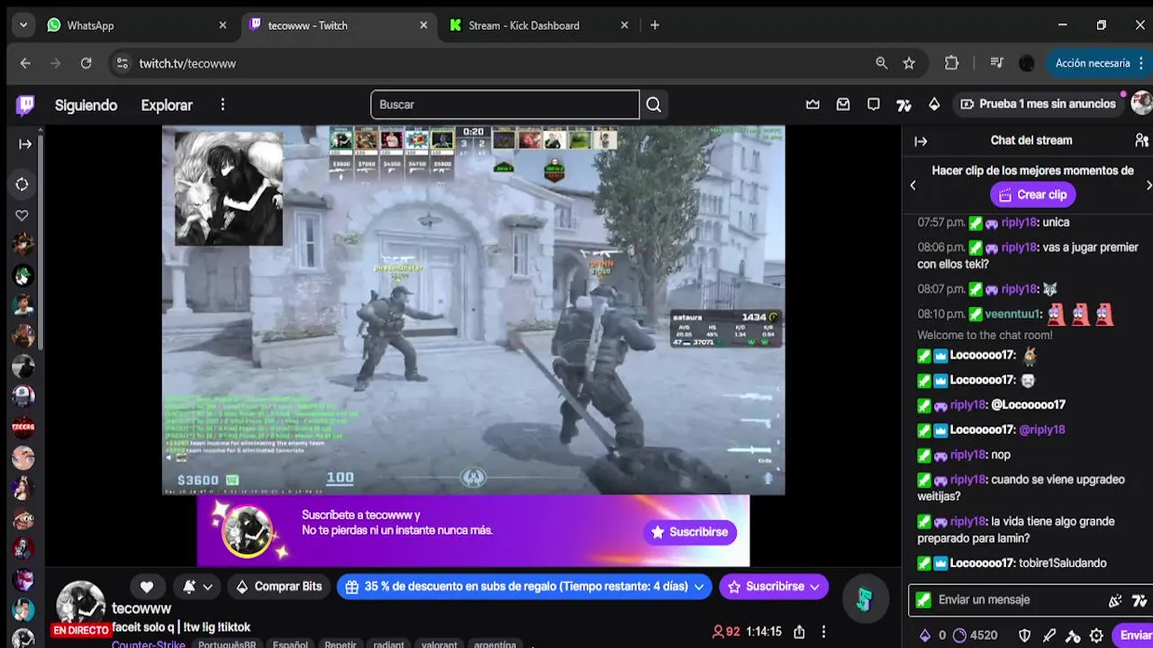Open the 7TV icon in top bar
This screenshot has height=648, width=1153.
coord(904,104)
